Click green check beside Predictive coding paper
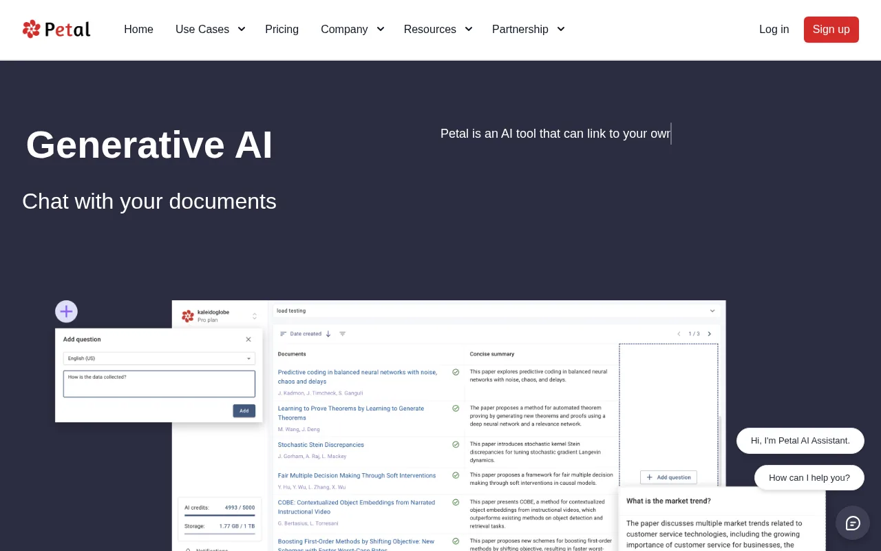Viewport: 881px width, 551px height. tap(456, 372)
